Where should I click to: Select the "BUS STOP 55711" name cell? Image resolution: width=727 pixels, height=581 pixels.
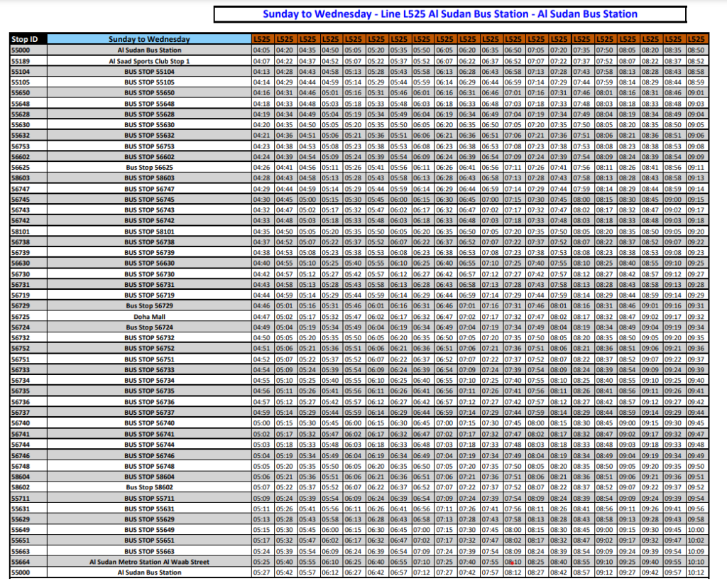(x=149, y=498)
